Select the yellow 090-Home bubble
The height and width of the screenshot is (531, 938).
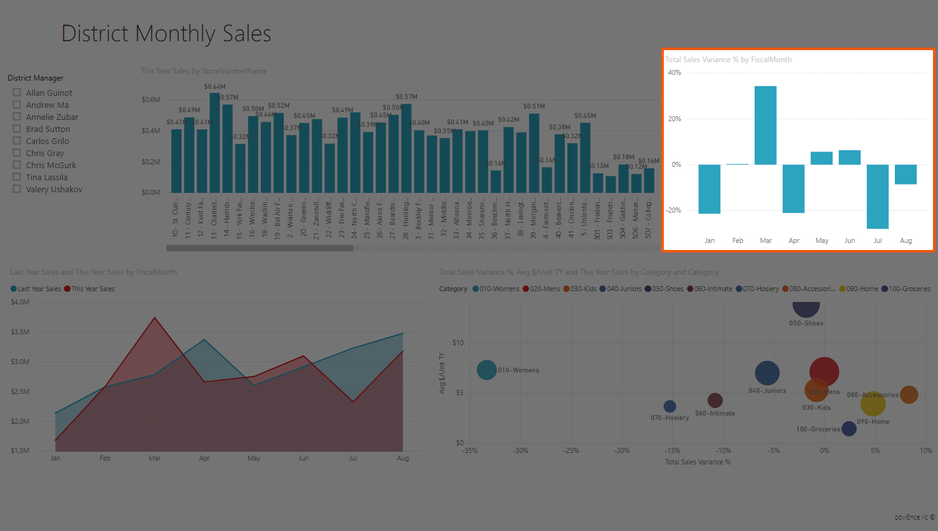(873, 404)
